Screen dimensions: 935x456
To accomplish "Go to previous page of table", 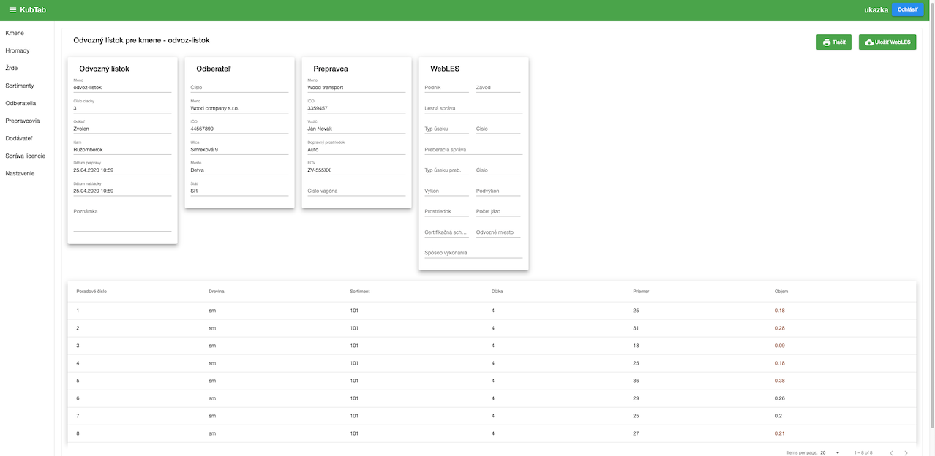I will [891, 452].
